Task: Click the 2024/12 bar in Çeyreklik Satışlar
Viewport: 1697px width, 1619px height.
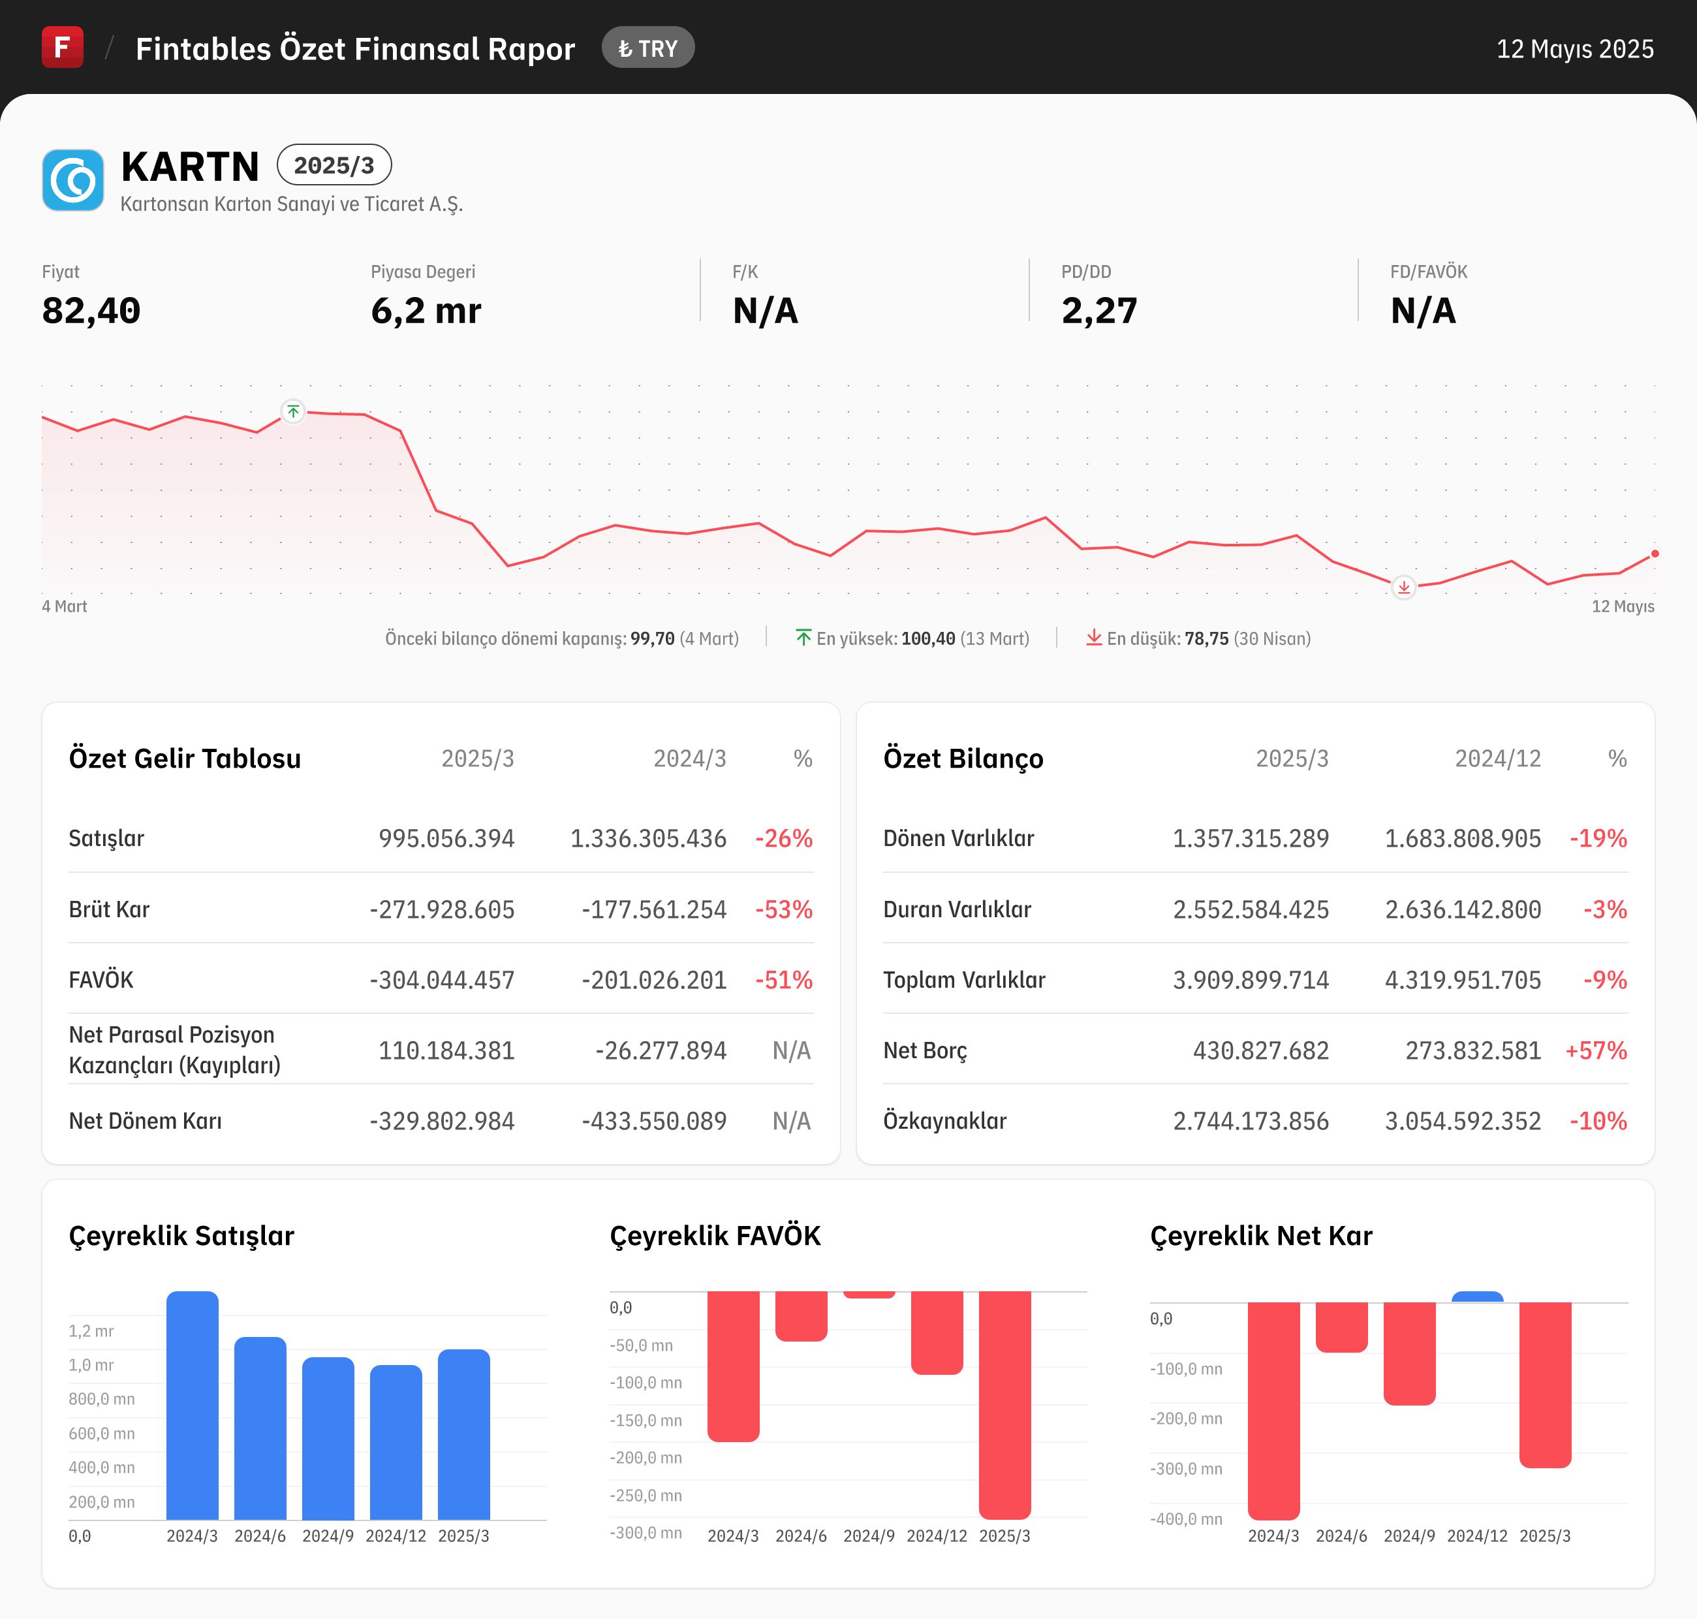Action: (x=396, y=1442)
